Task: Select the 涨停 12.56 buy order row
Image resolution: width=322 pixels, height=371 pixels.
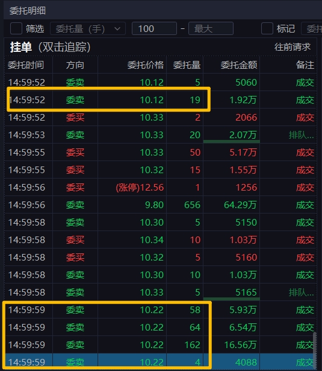Action: [160, 187]
